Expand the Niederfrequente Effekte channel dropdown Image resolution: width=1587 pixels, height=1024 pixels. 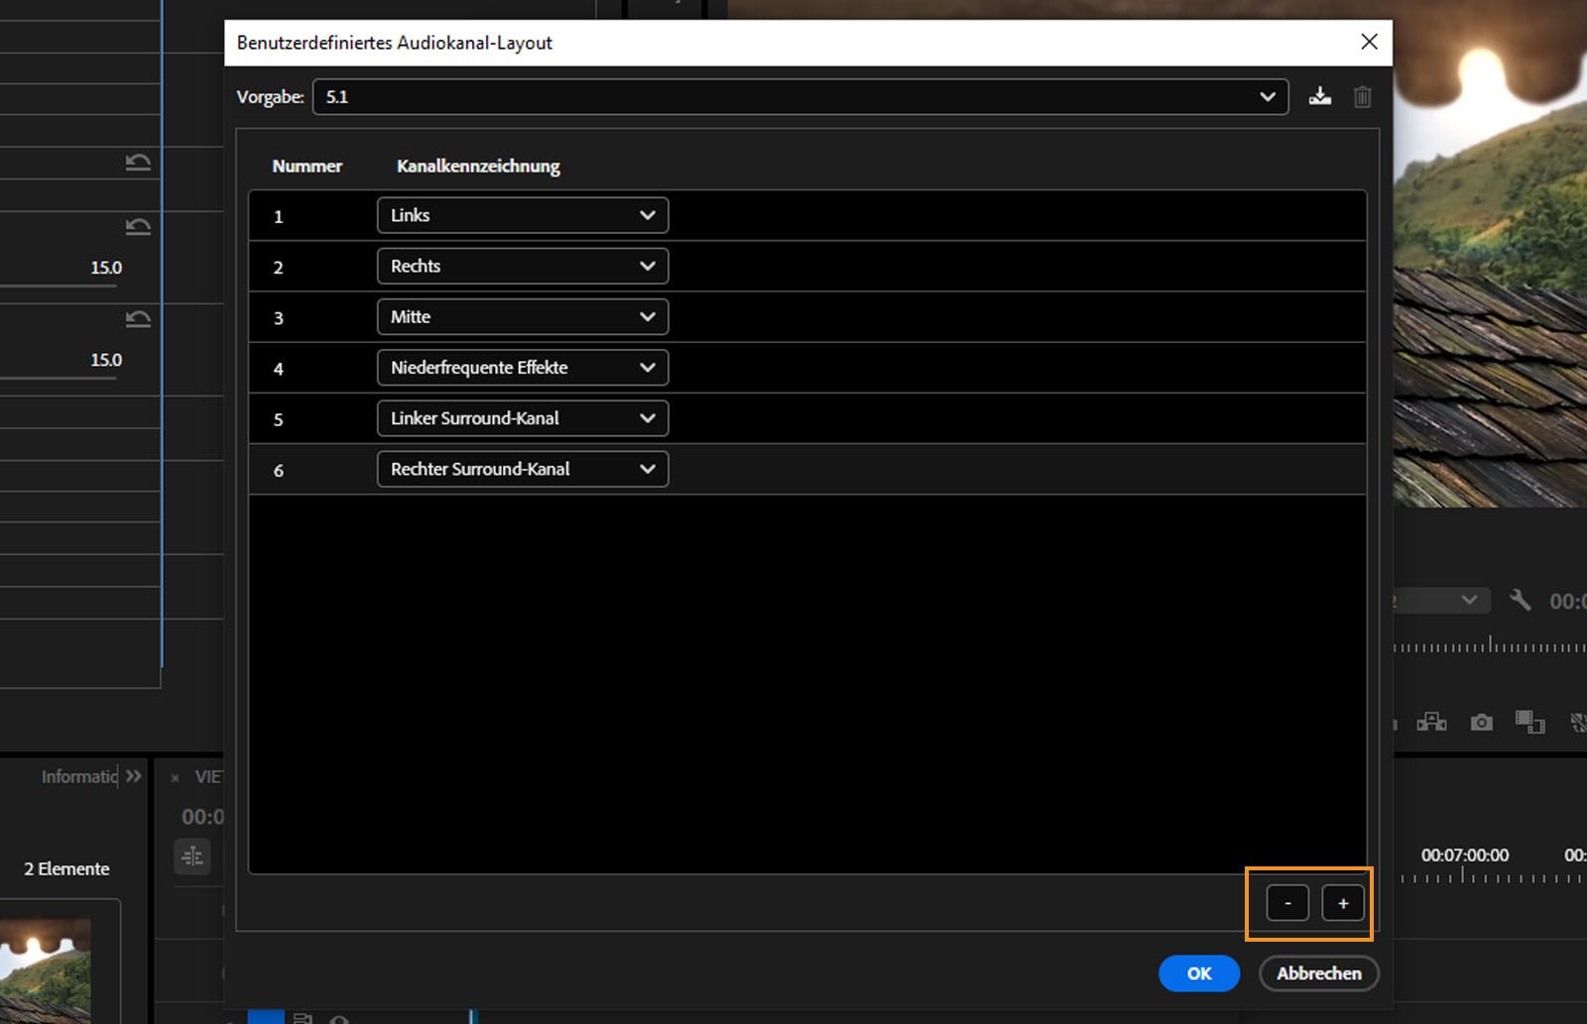[x=523, y=368]
